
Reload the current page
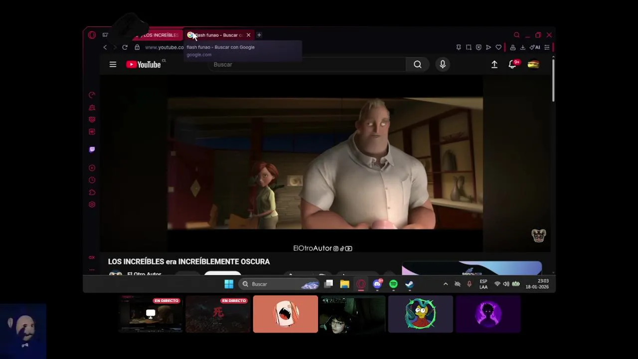click(x=125, y=47)
